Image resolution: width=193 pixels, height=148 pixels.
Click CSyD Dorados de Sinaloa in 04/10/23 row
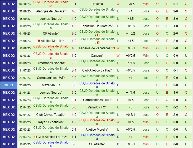[51, 4]
